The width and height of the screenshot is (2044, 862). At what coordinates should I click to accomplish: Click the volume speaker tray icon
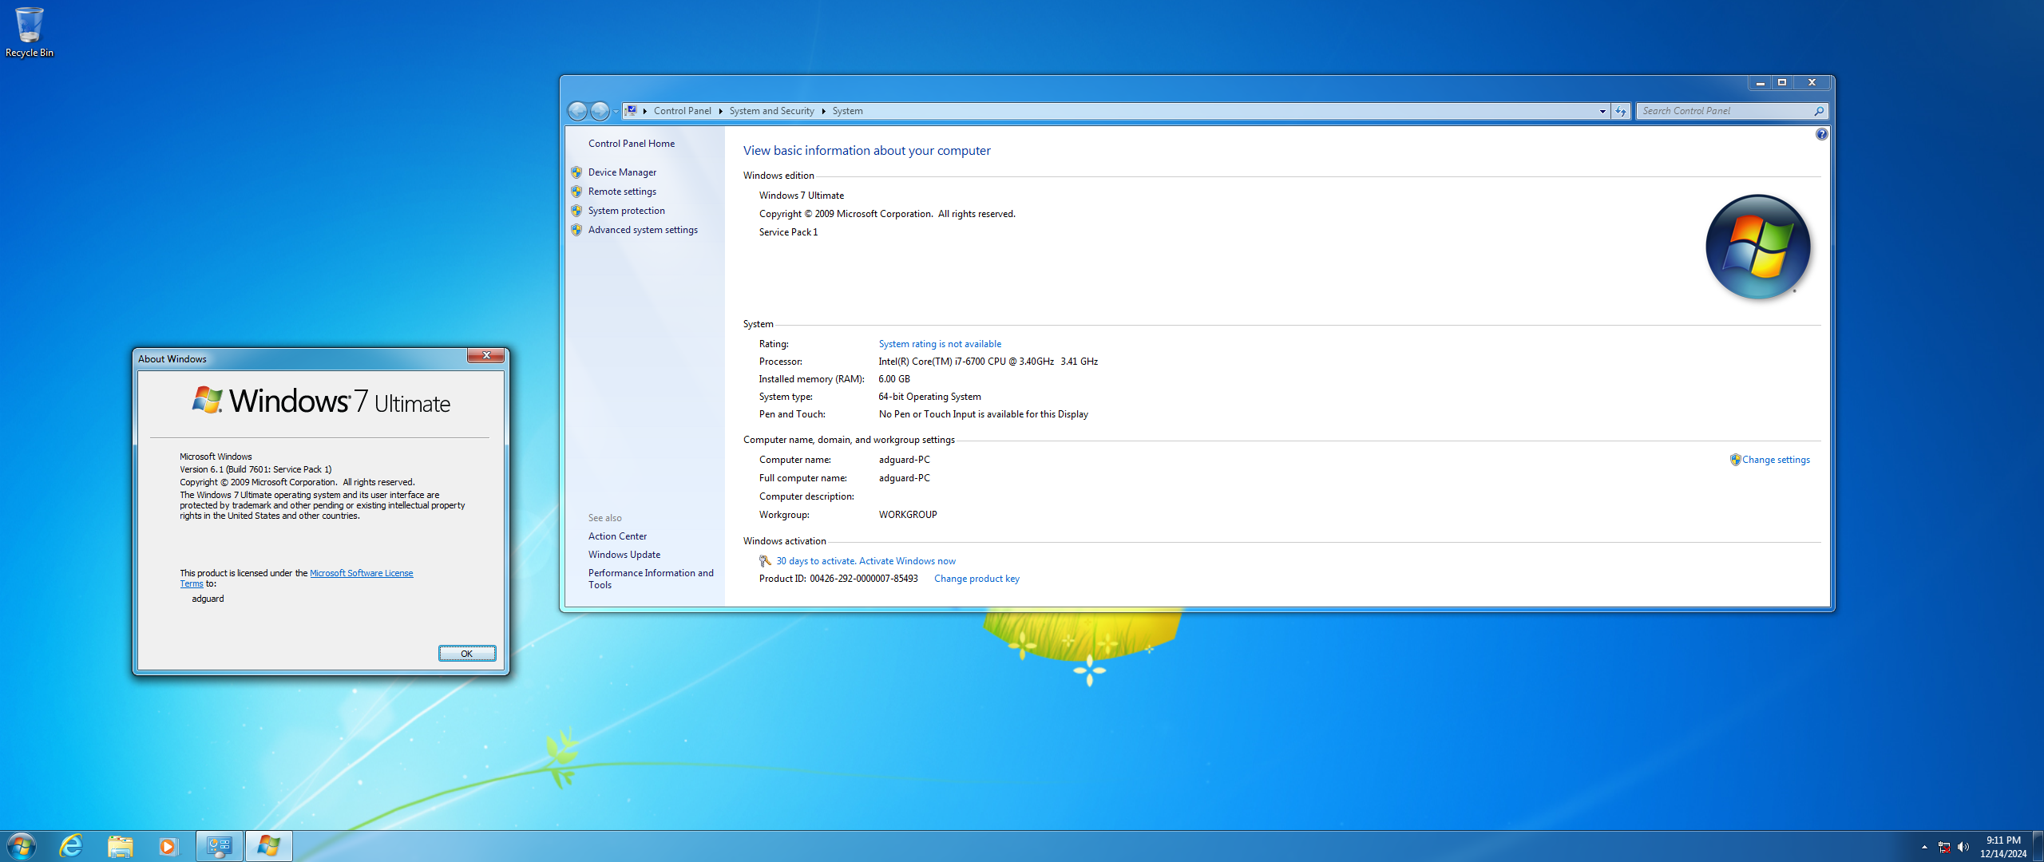pyautogui.click(x=1963, y=847)
